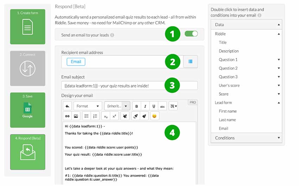Viewport: 299px width, 186px height.
Task: Open the (inherit...) font dropdown
Action: (x=117, y=106)
